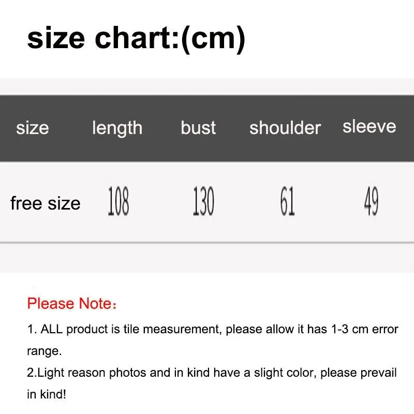This screenshot has height=414, width=414.
Task: Select the shoulder value 61
Action: (x=287, y=202)
